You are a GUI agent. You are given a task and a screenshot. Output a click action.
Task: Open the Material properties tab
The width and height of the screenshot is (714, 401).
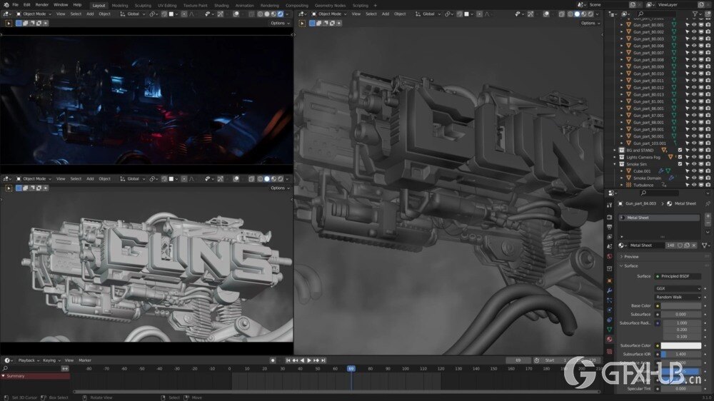[609, 340]
